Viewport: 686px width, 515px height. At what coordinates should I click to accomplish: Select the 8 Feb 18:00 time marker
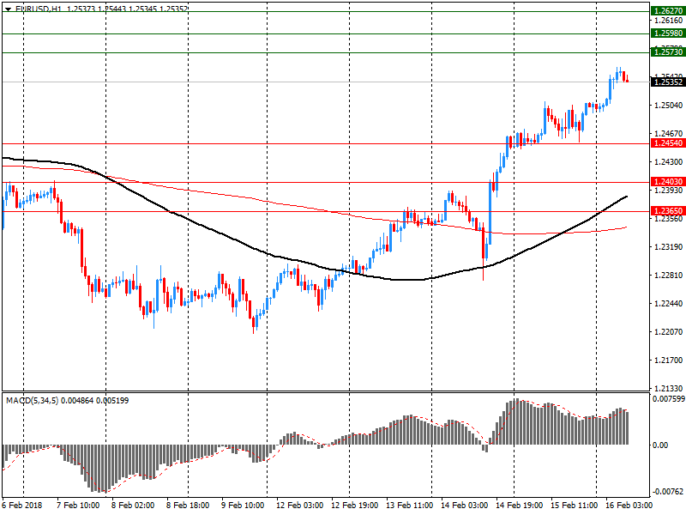click(x=190, y=506)
